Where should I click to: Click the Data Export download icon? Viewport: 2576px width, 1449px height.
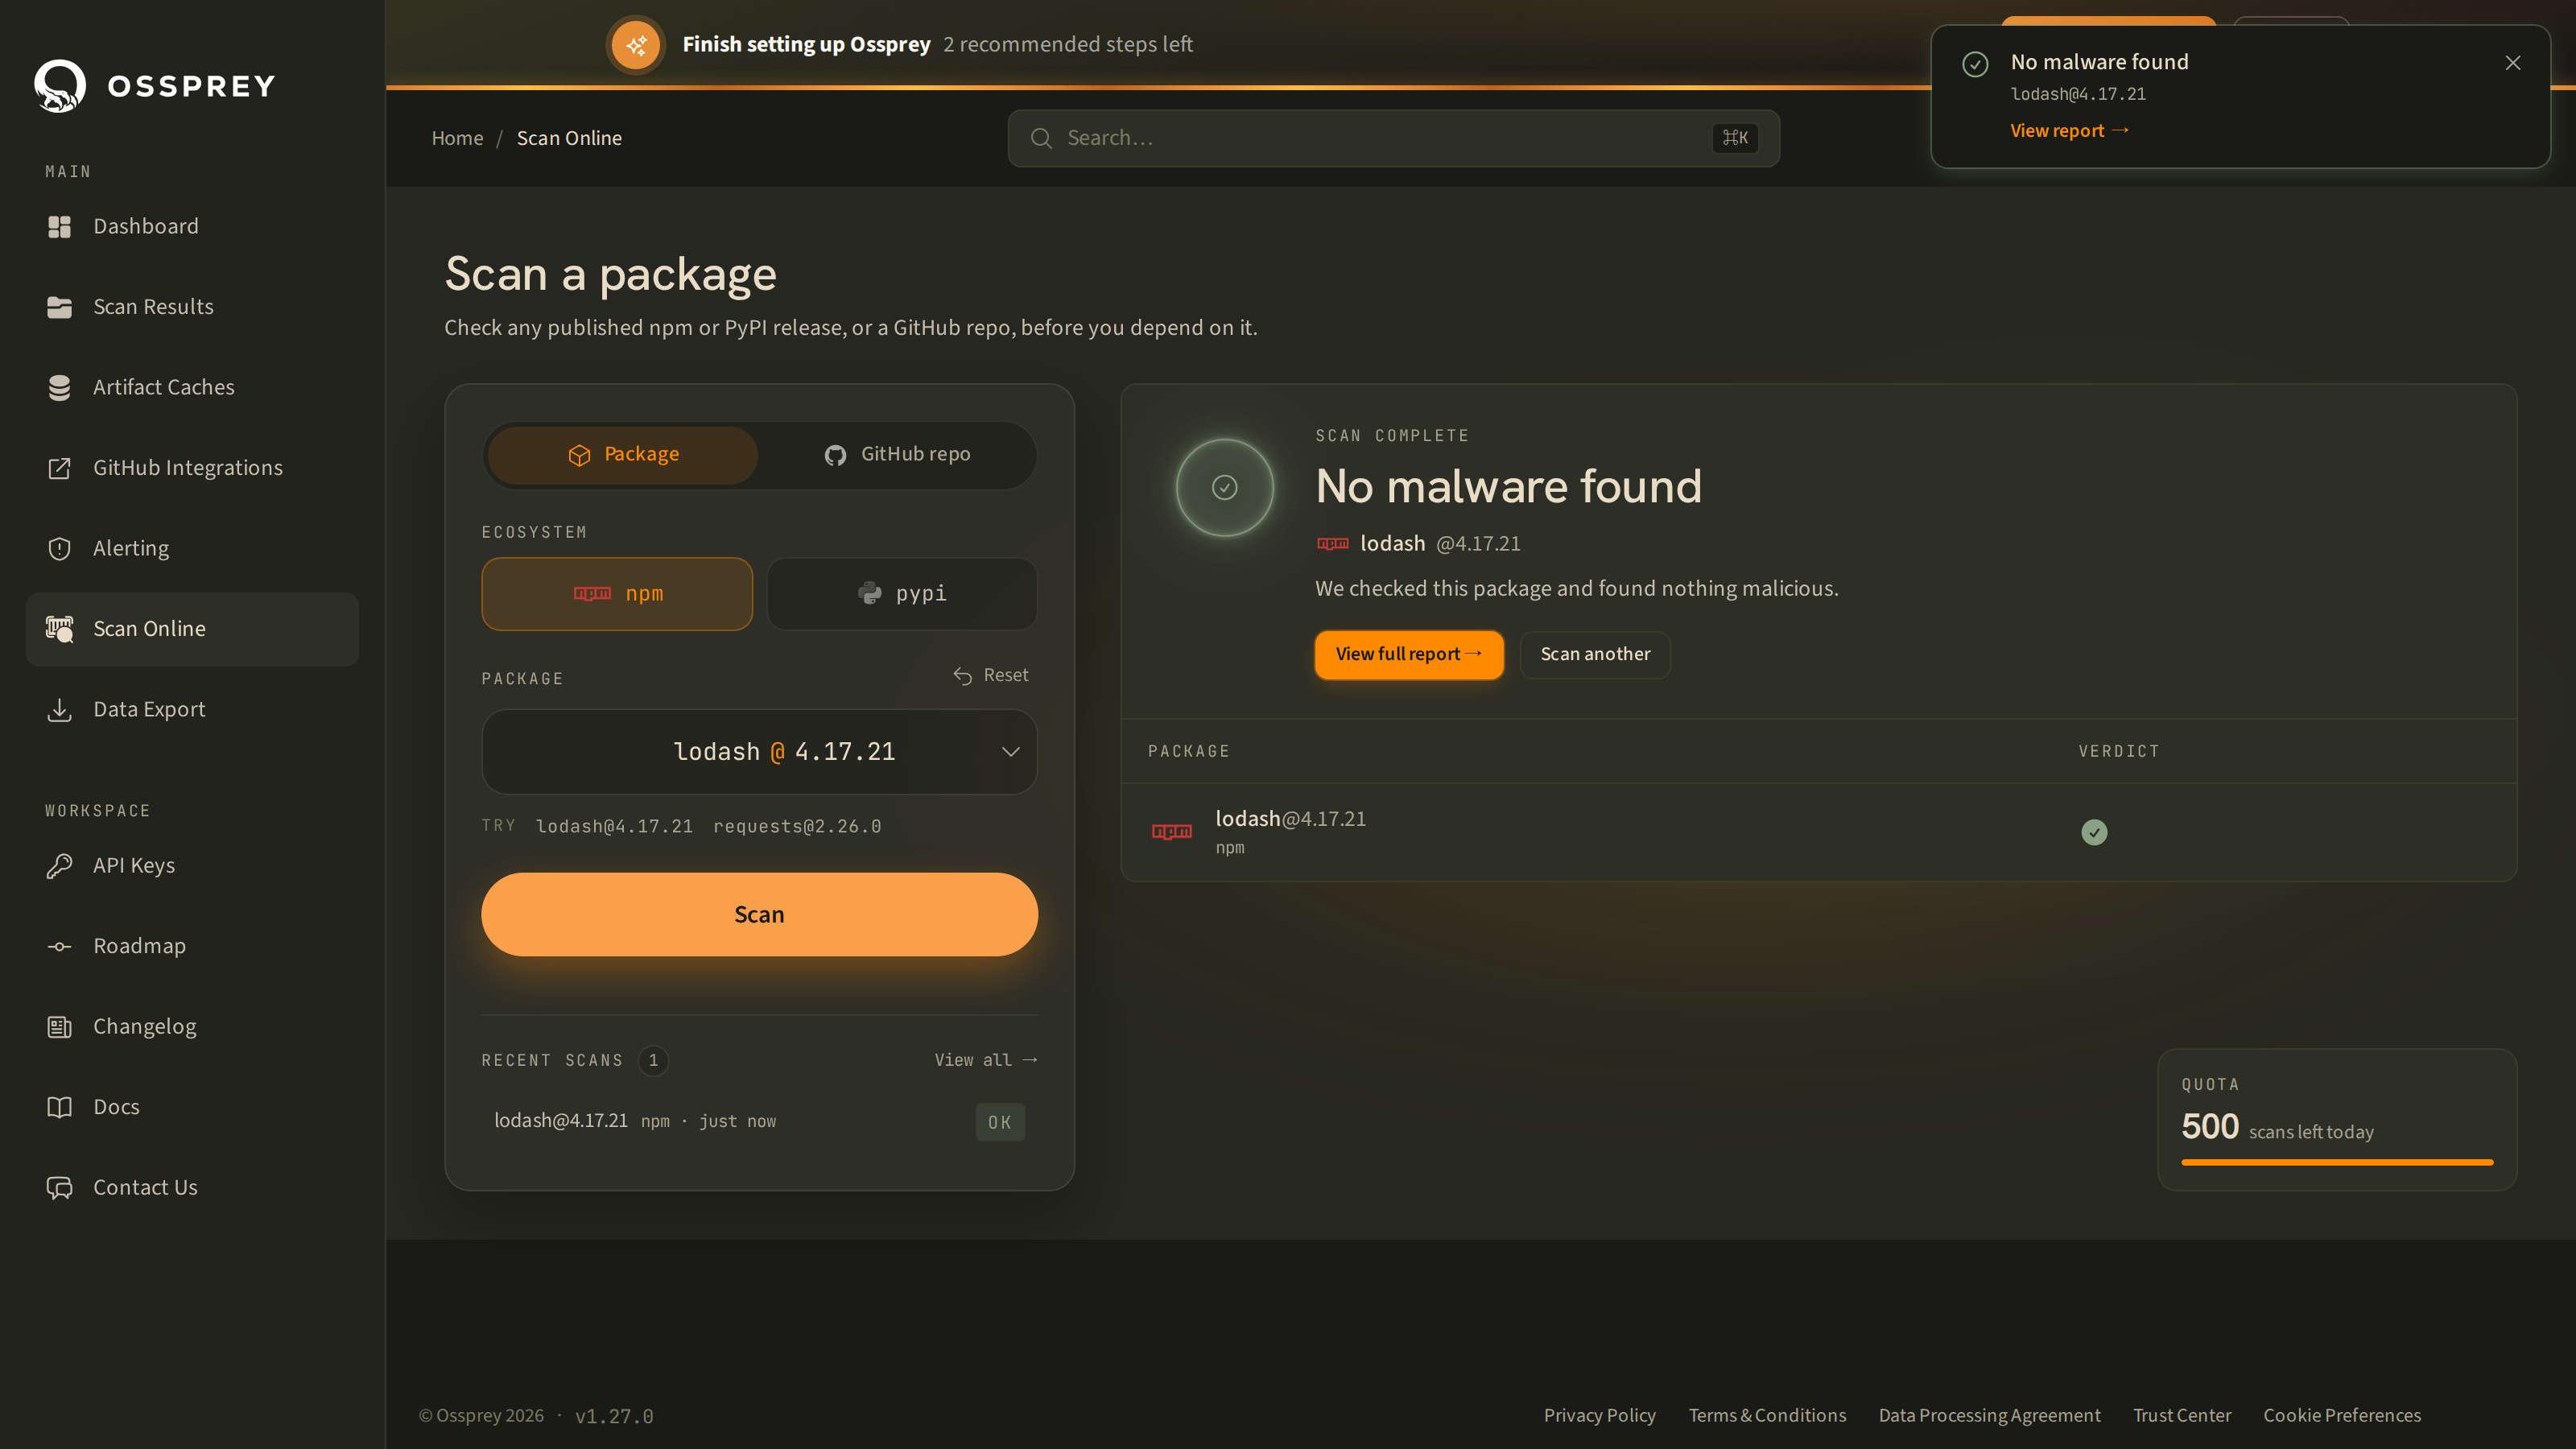(x=59, y=710)
